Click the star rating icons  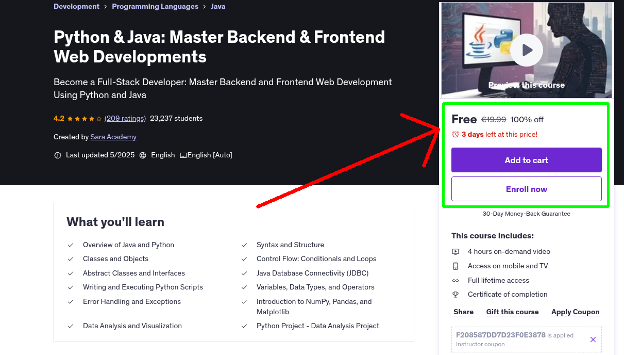click(x=85, y=119)
